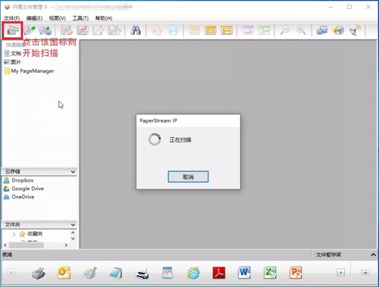The height and width of the screenshot is (287, 379).
Task: Select Google Drive cloud storage
Action: 23,189
